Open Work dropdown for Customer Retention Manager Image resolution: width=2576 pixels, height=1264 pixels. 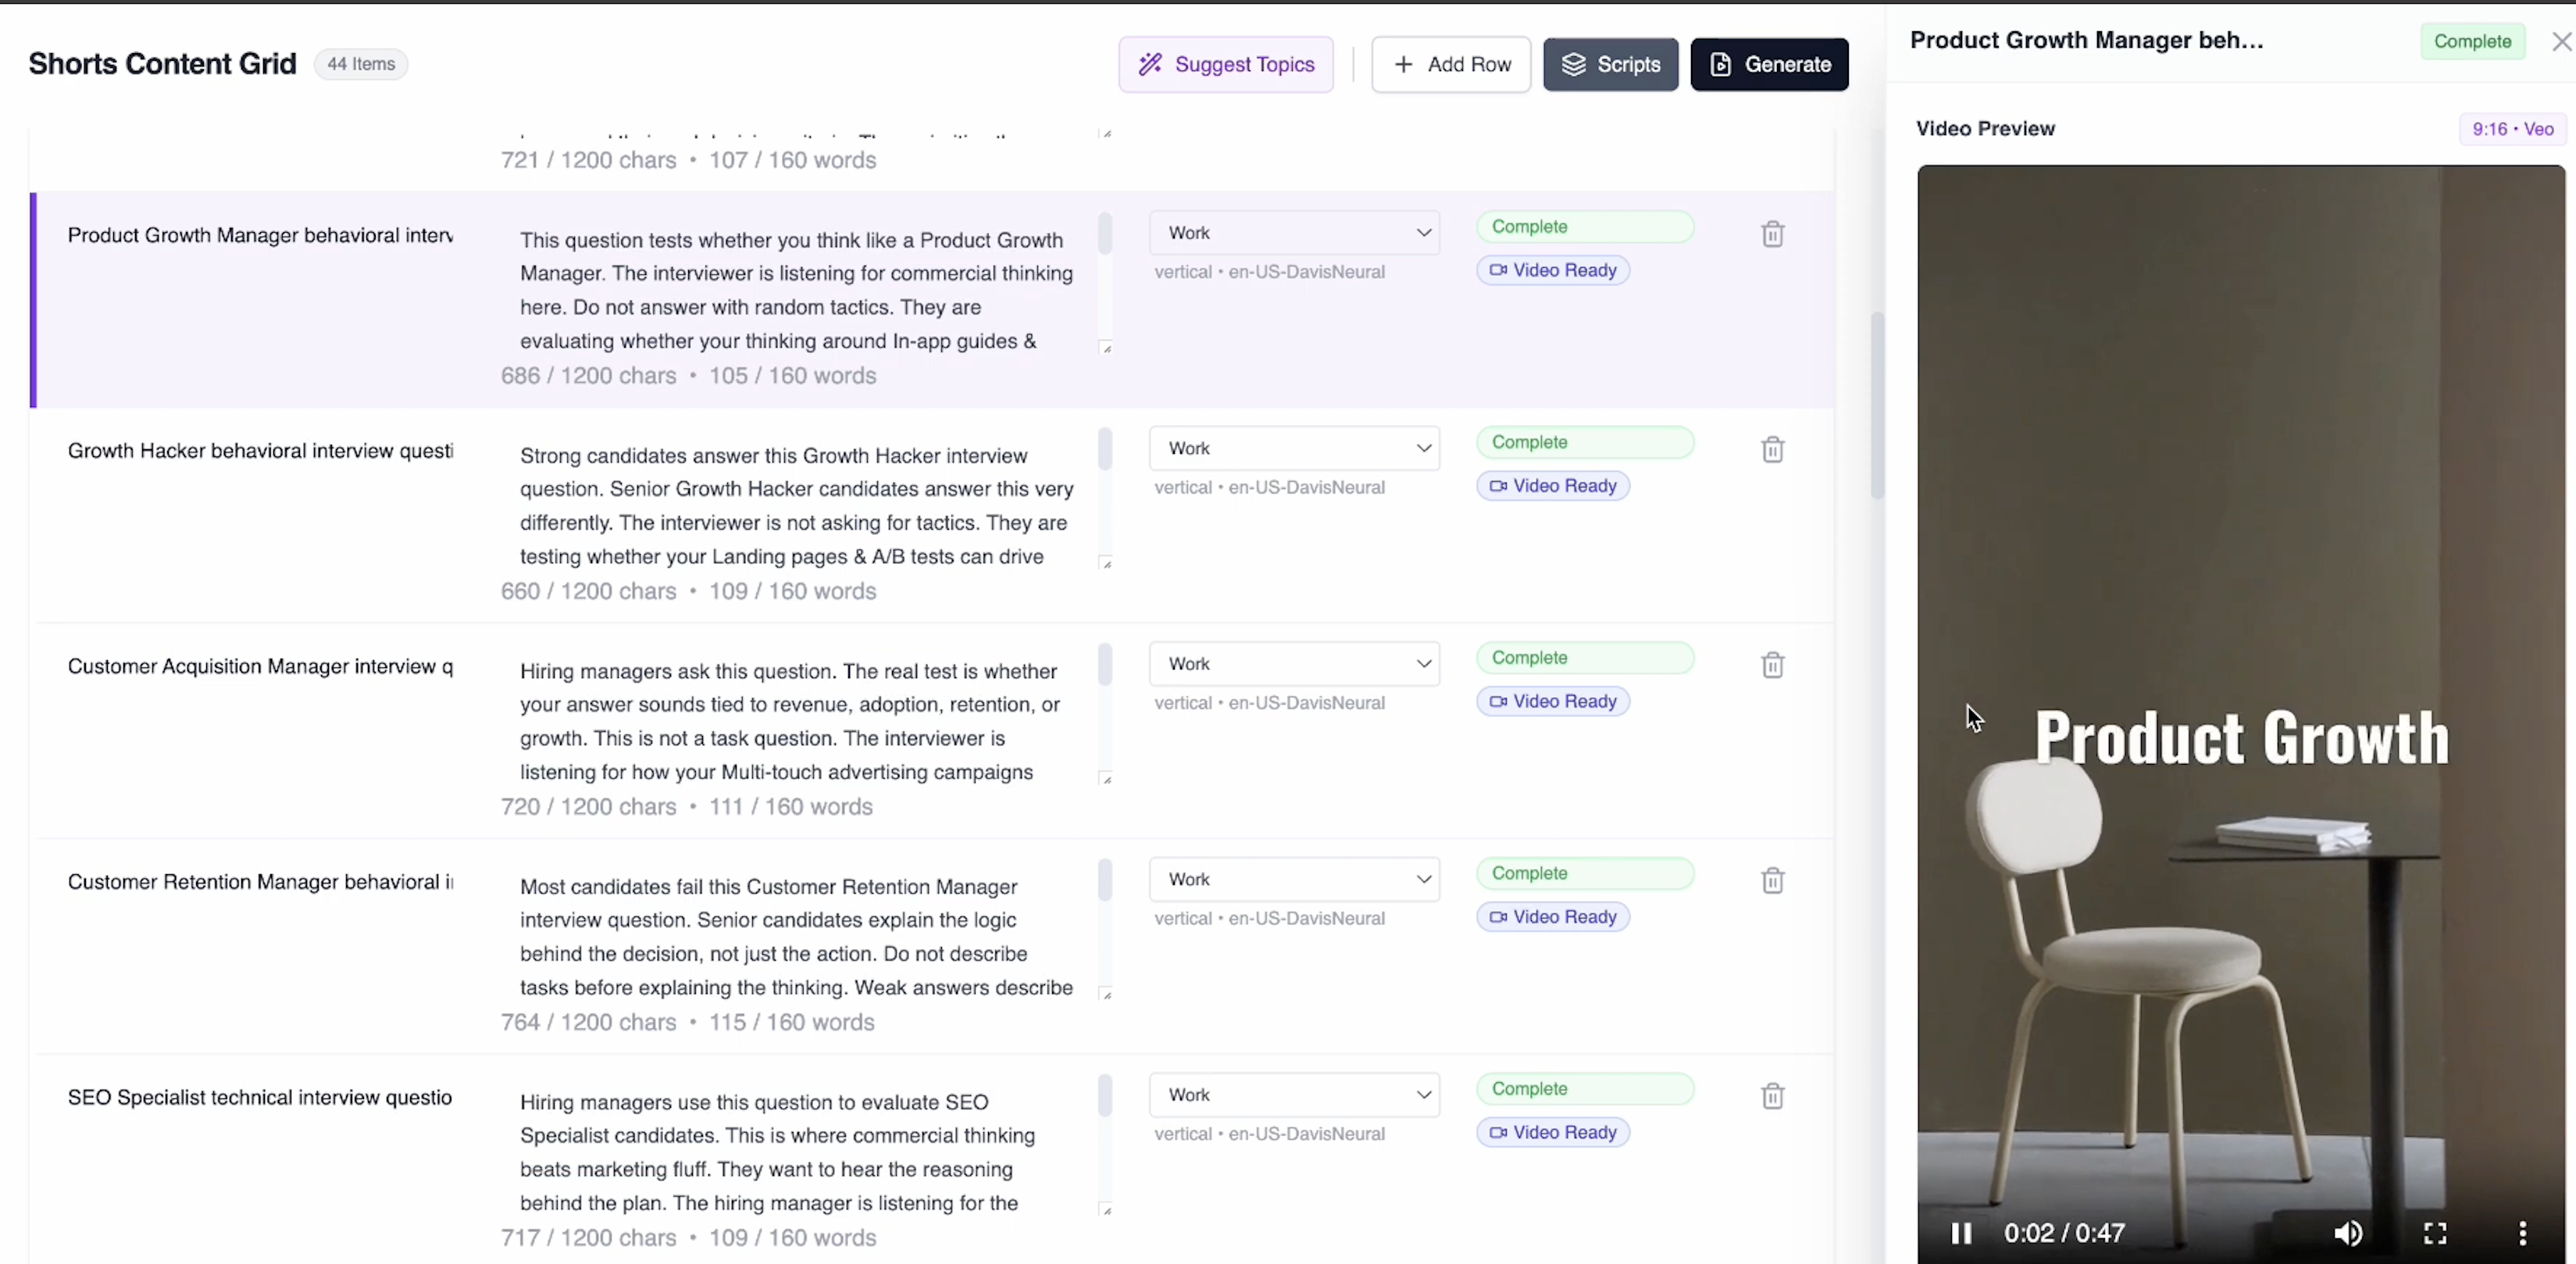point(1294,879)
